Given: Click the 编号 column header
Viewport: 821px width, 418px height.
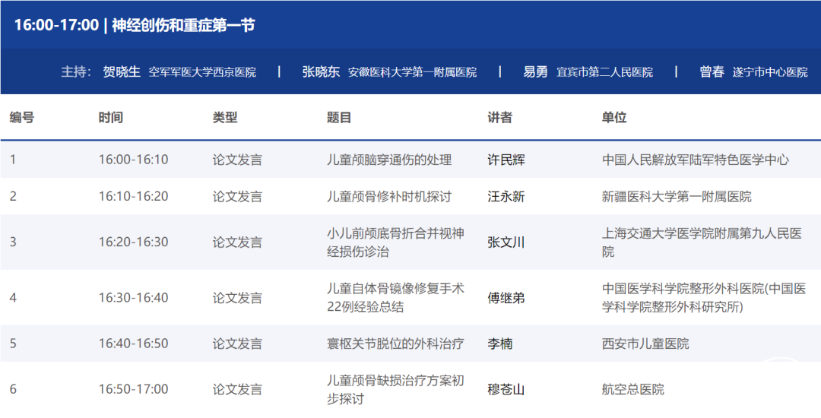Looking at the screenshot, I should (22, 118).
